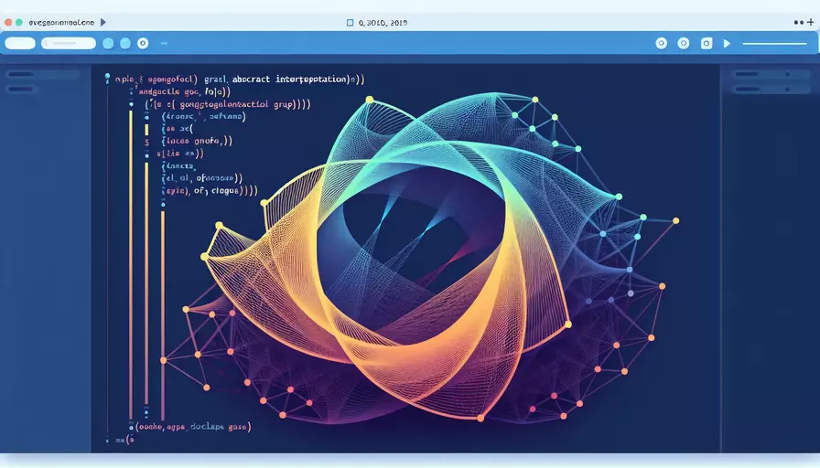Click the code line containing 'abscract intertopotation'

[x=240, y=80]
